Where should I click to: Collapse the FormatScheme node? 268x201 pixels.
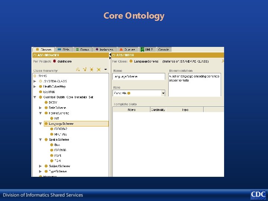pyautogui.click(x=40, y=113)
